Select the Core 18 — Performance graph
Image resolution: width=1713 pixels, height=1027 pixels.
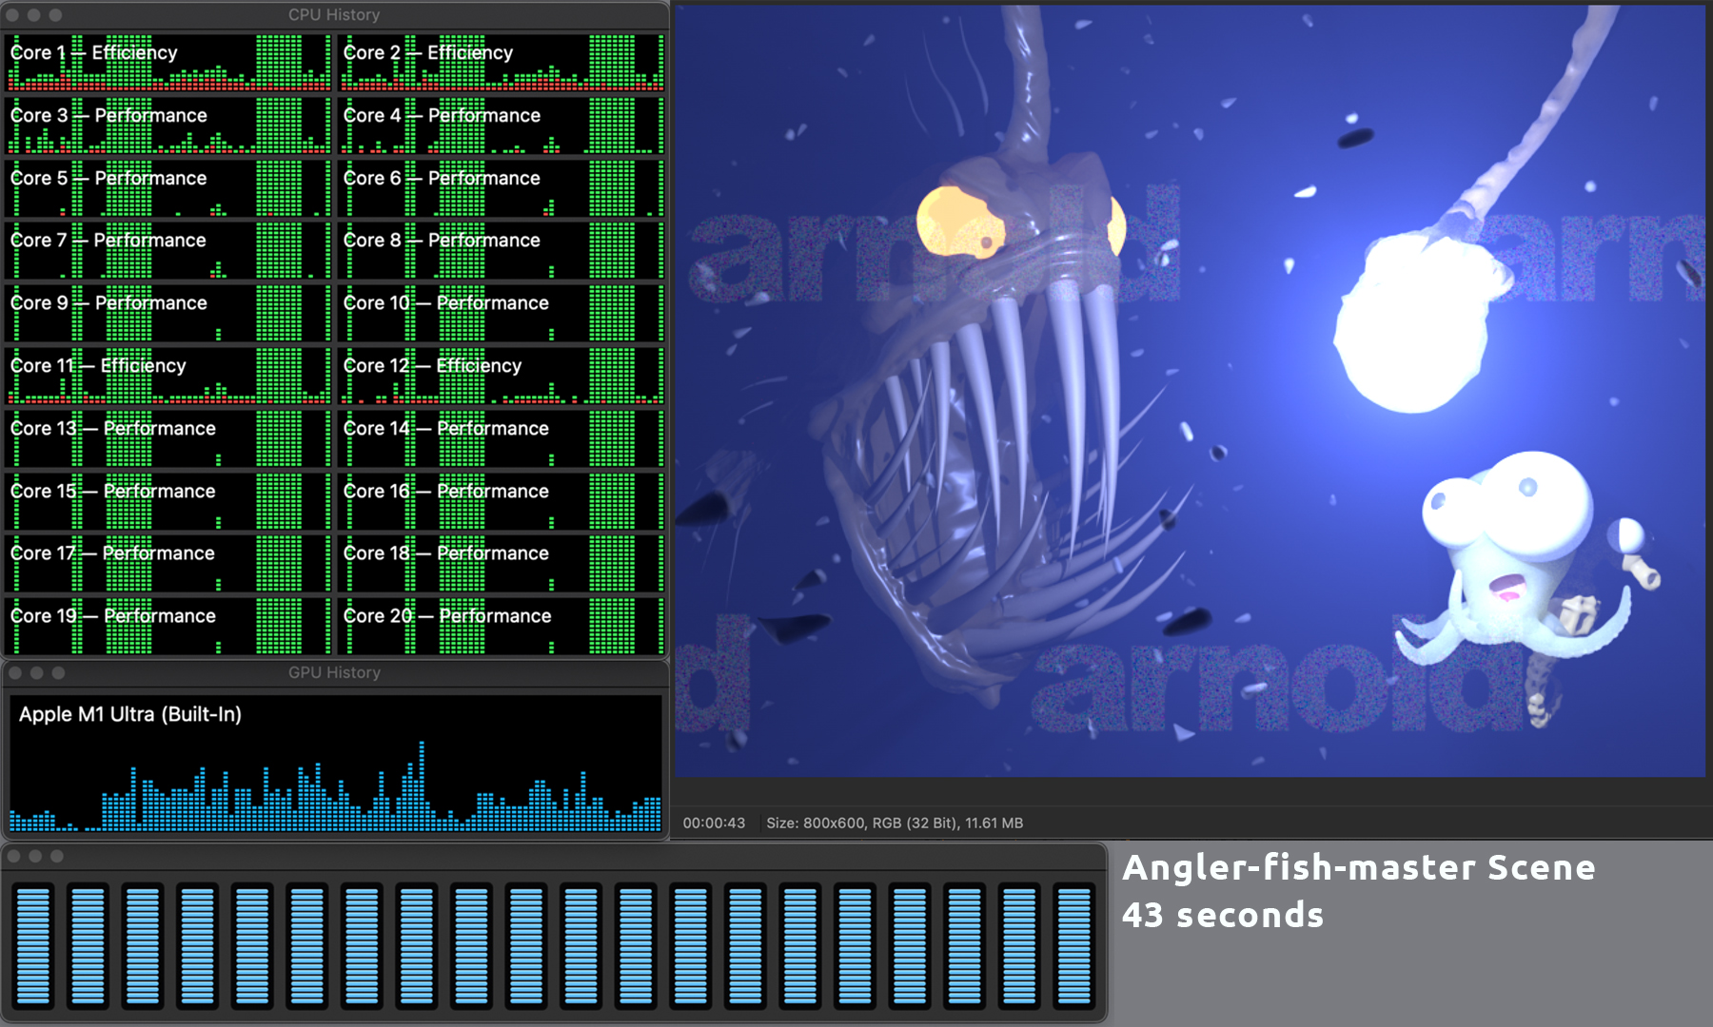click(502, 563)
